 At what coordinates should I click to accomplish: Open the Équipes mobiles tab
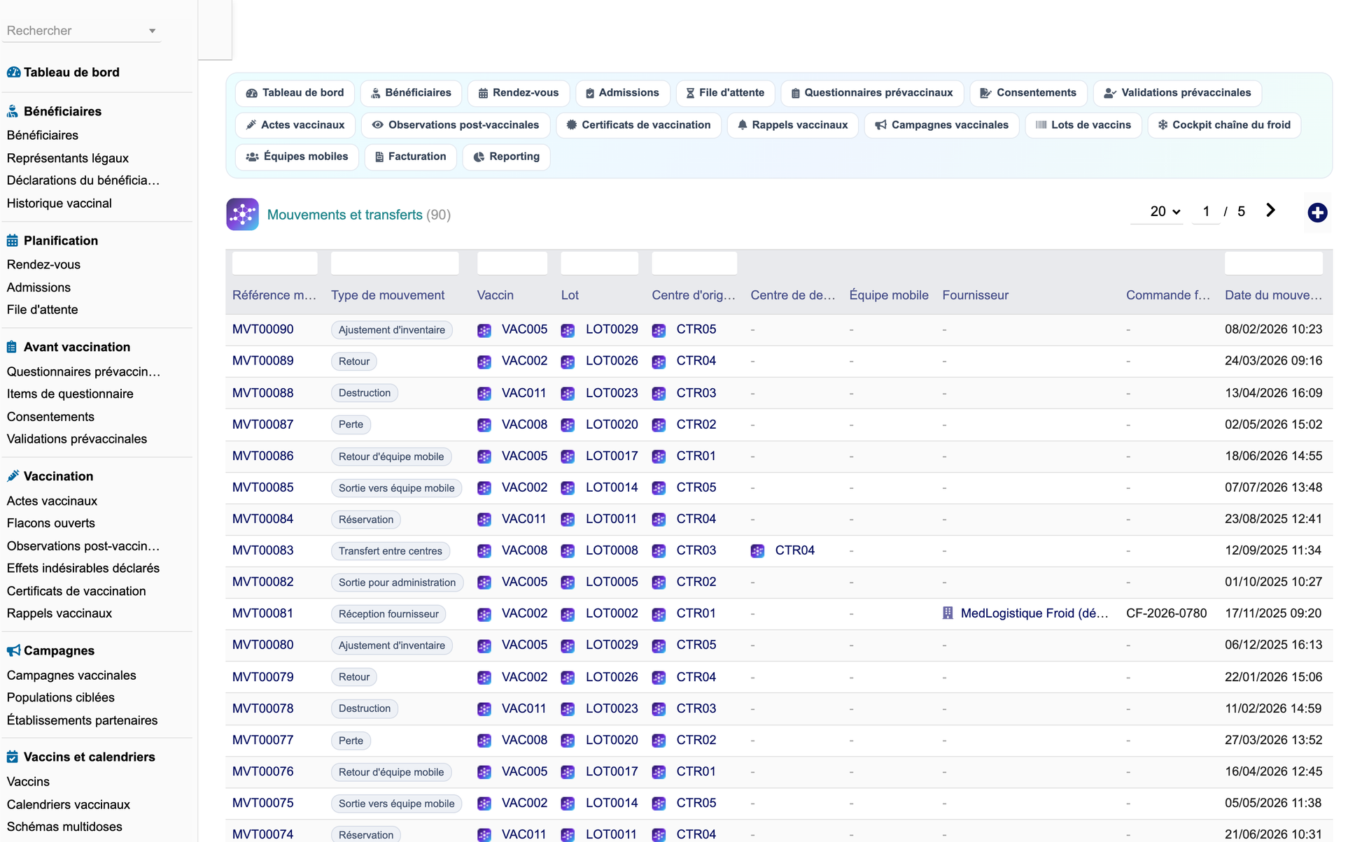pos(297,157)
